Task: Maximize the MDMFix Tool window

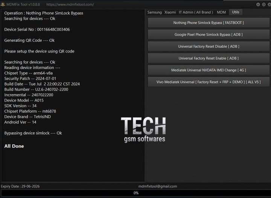Action: tap(264, 4)
